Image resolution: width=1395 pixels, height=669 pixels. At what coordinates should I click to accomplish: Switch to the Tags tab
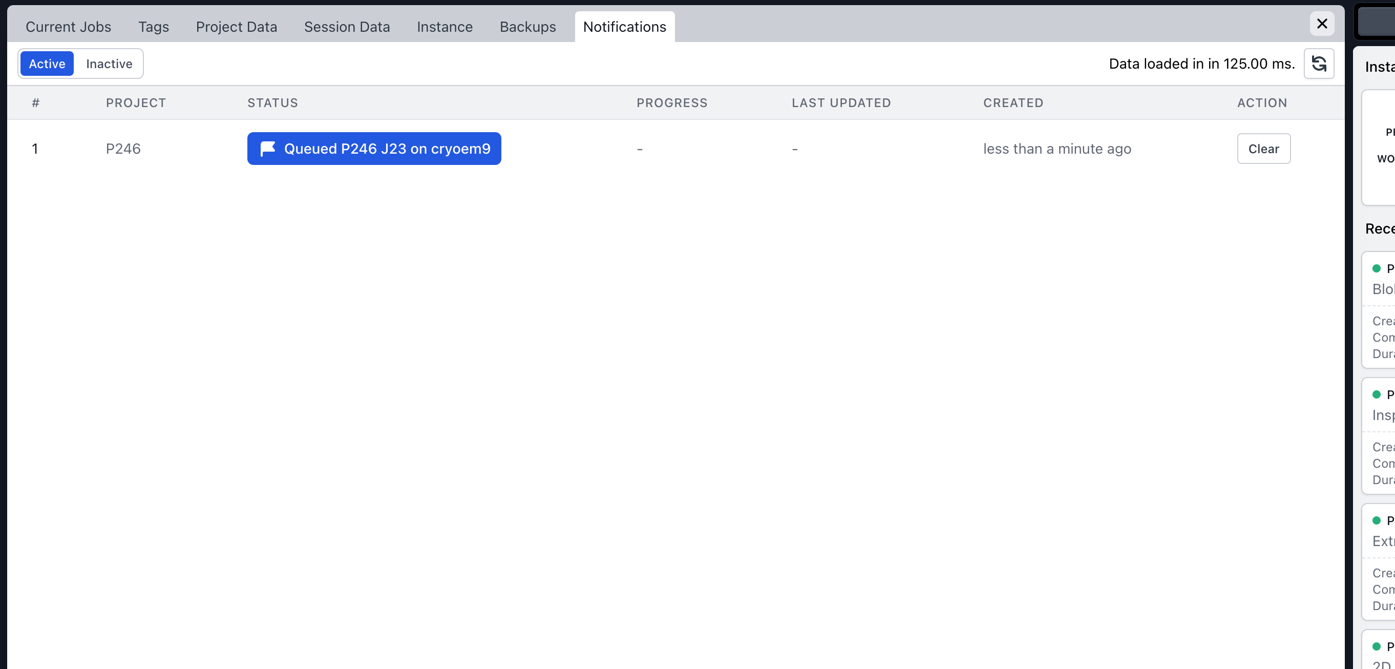coord(153,27)
